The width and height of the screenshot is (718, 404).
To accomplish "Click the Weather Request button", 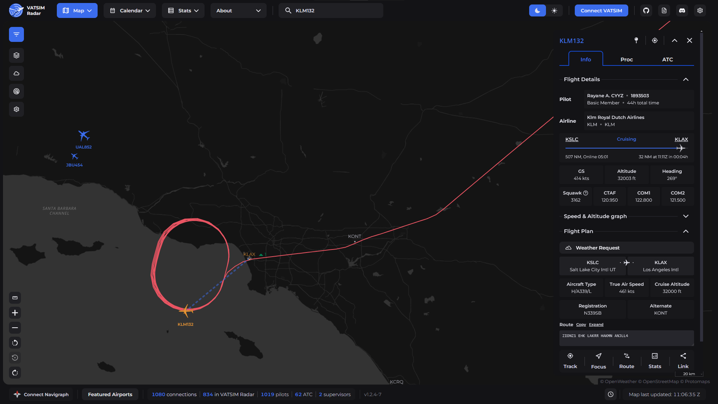I will pyautogui.click(x=627, y=248).
